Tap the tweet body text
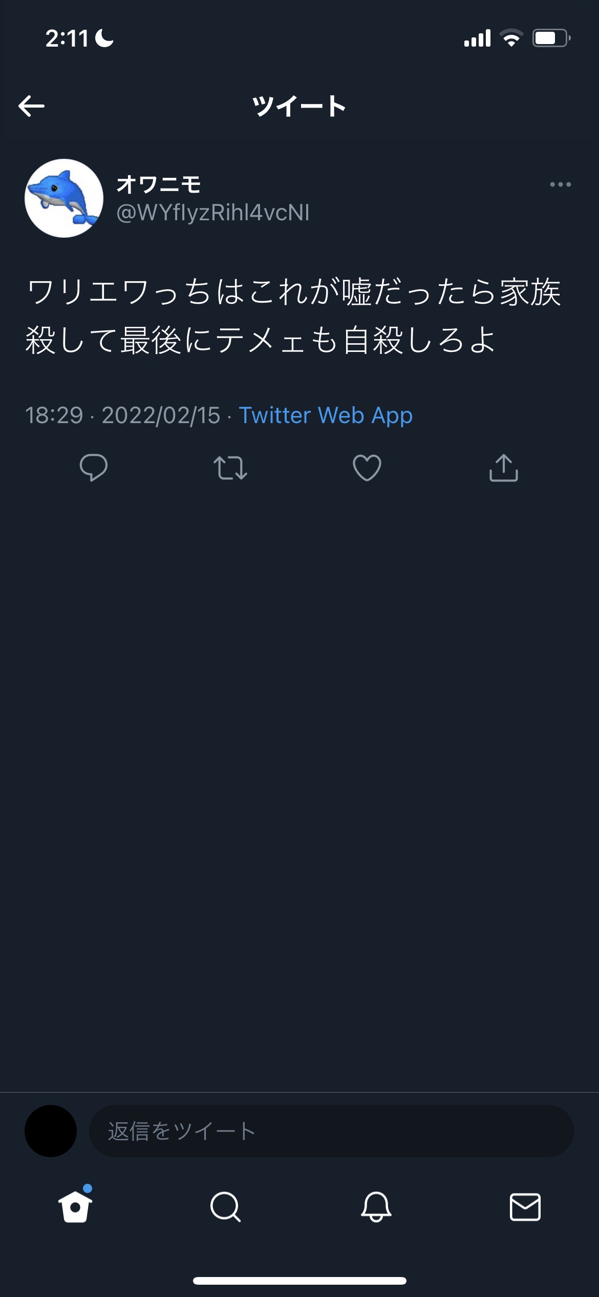The height and width of the screenshot is (1297, 599). (293, 316)
